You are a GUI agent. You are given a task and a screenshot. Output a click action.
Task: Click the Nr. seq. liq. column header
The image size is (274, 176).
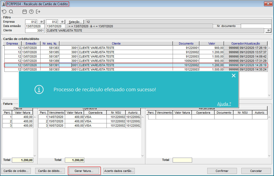50,43
